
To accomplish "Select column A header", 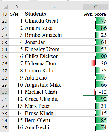I will (x=16, y=7).
